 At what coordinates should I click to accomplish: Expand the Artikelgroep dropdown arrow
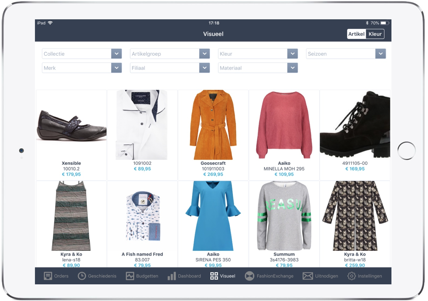click(x=204, y=54)
